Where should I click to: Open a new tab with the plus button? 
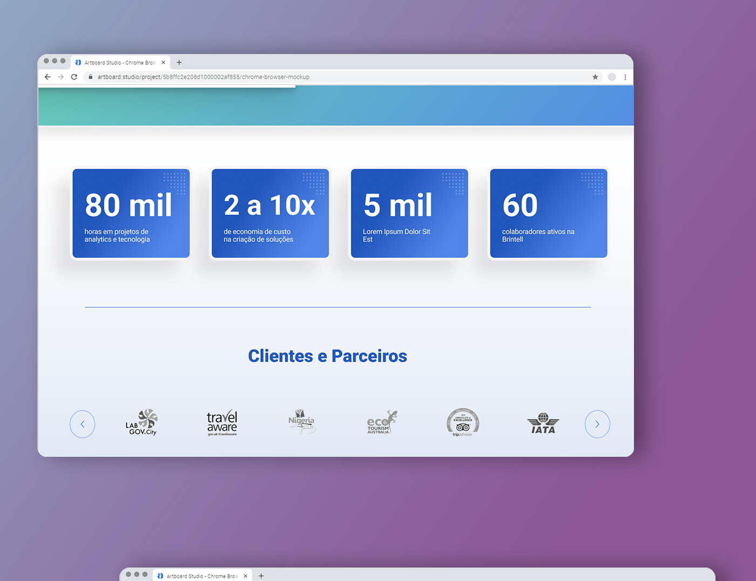[179, 62]
